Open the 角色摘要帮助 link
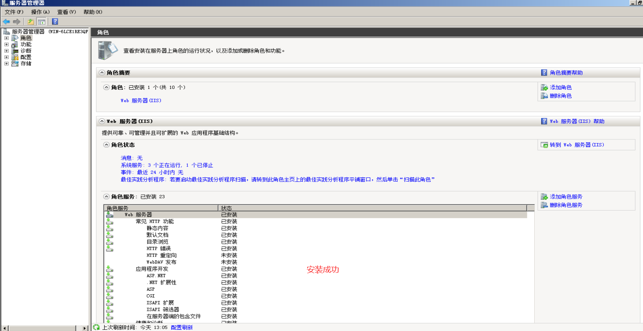Image resolution: width=643 pixels, height=331 pixels. [x=566, y=73]
